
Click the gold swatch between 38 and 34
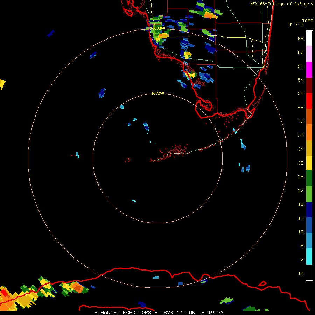click(309, 148)
